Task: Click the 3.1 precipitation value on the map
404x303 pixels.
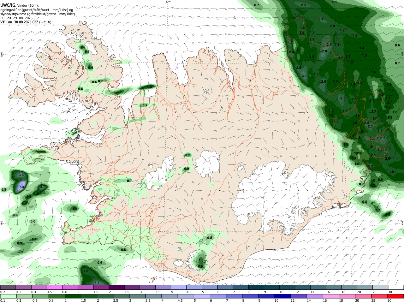Action: [x=304, y=76]
